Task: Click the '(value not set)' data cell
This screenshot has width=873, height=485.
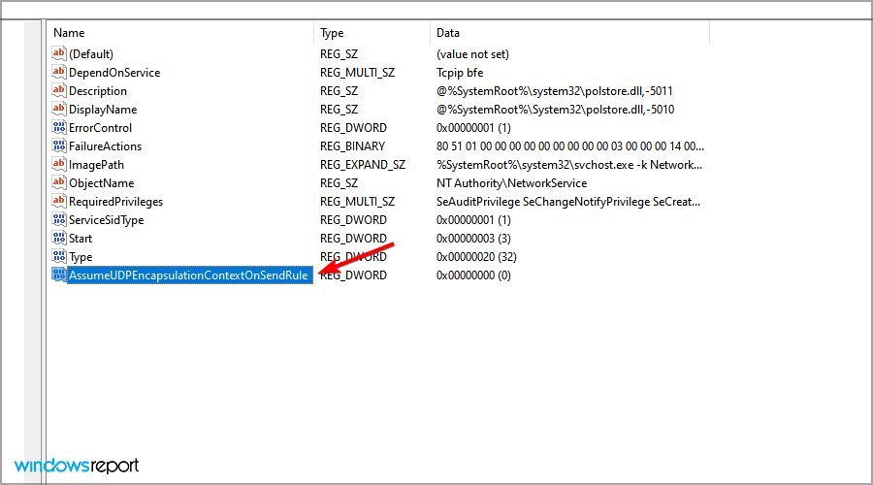Action: click(x=472, y=54)
